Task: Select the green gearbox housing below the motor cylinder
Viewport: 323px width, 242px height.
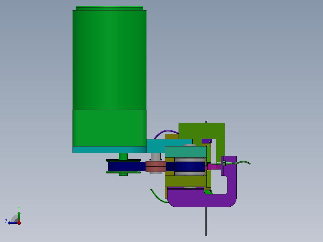Action: pyautogui.click(x=109, y=128)
